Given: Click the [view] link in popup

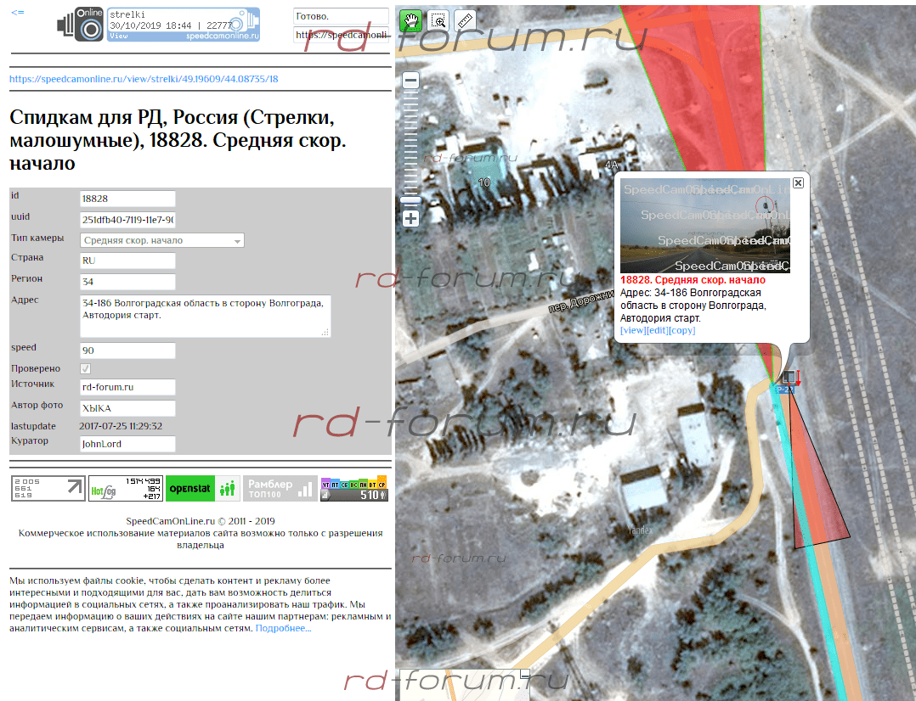Looking at the screenshot, I should pyautogui.click(x=633, y=330).
